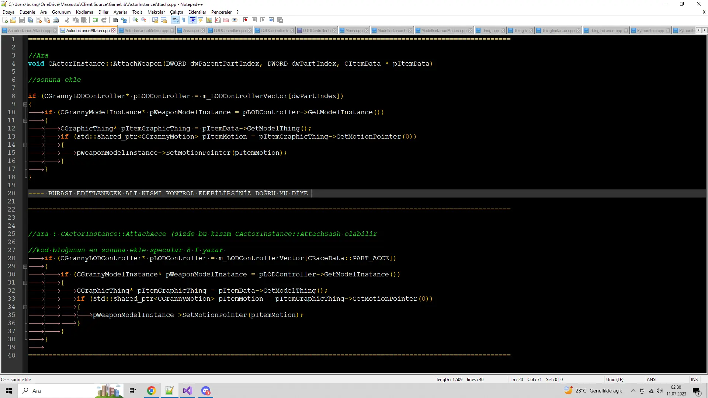708x398 pixels.
Task: Switch to the PythonItem.cpp tab
Action: pyautogui.click(x=650, y=31)
